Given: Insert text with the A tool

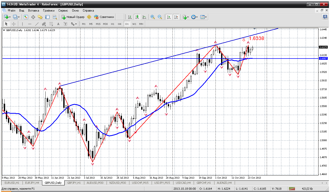Looking at the screenshot, I should (x=58, y=24).
